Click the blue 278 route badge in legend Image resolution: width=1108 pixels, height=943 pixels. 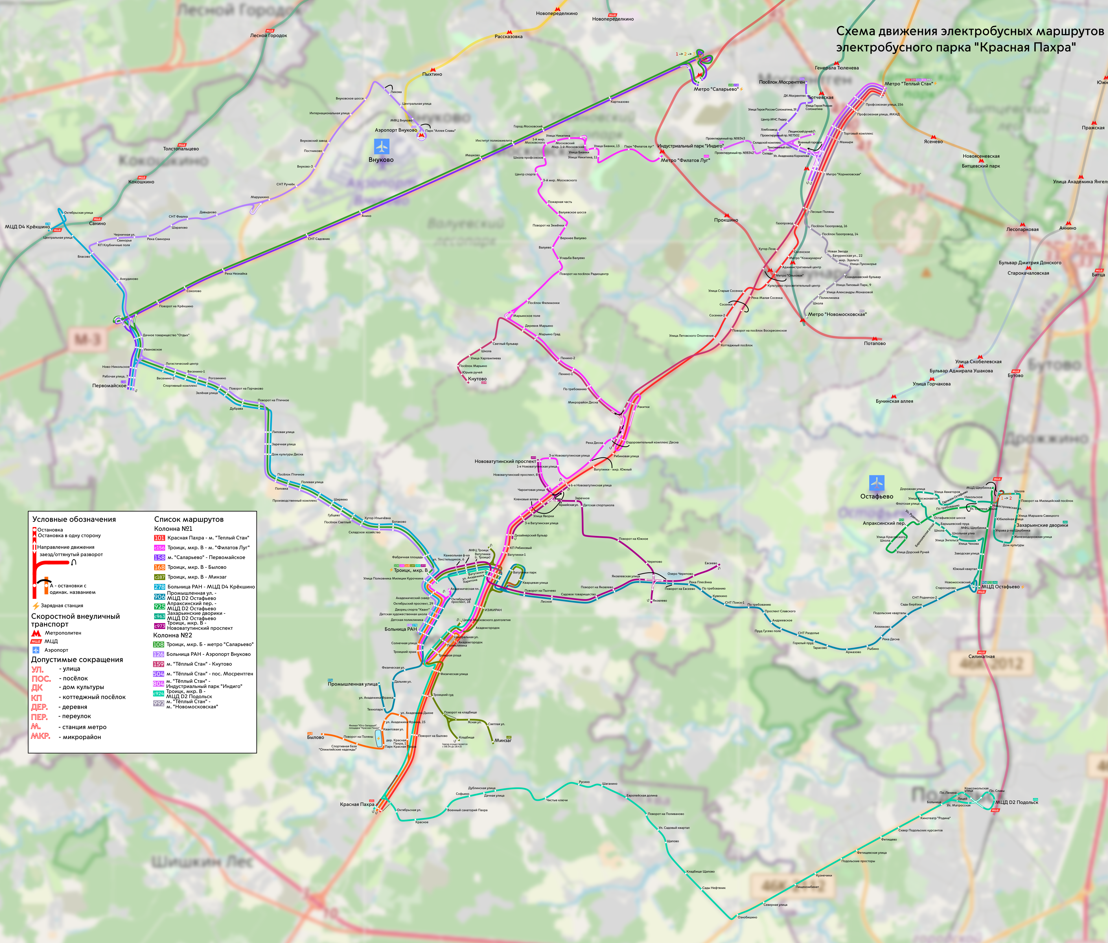159,587
